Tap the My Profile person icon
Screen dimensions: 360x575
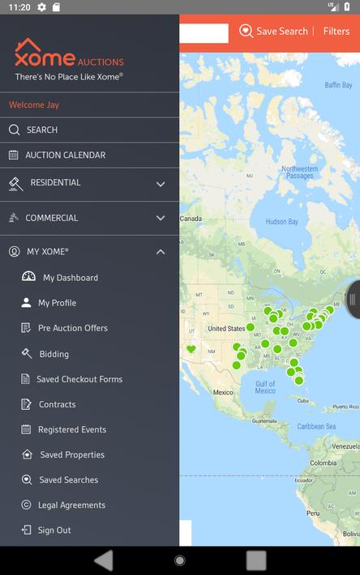26,303
